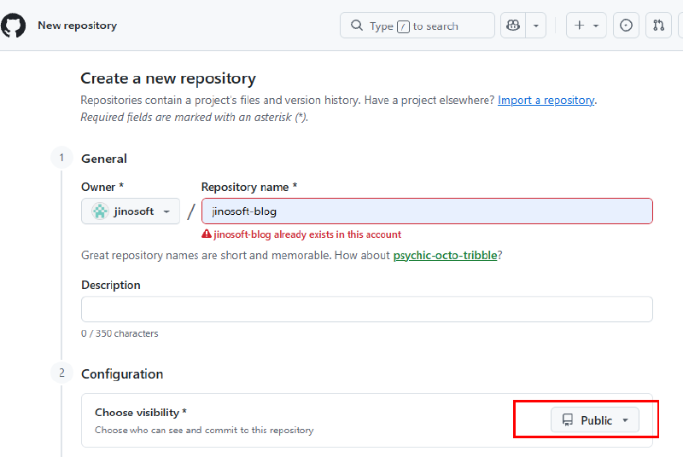Screen dimensions: 683x457
Task: Follow the Import a repository link
Action: click(546, 100)
